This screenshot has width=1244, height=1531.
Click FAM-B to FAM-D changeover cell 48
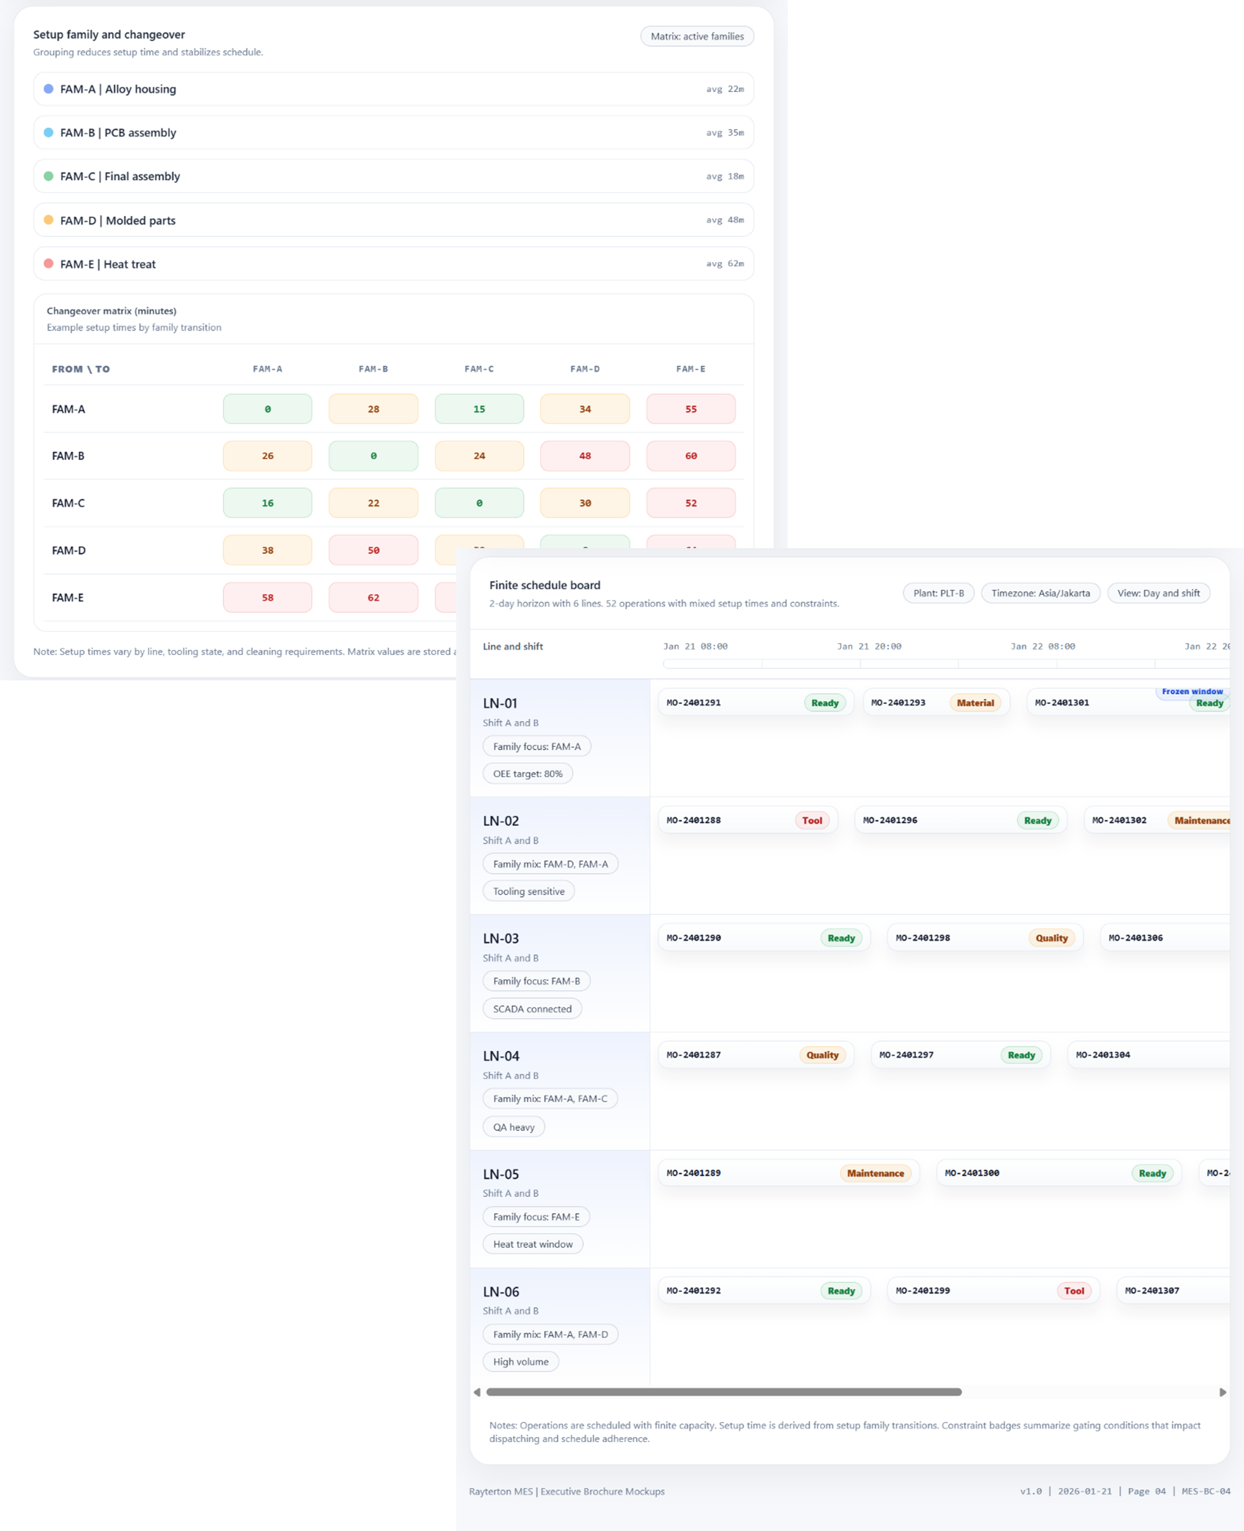coord(585,456)
